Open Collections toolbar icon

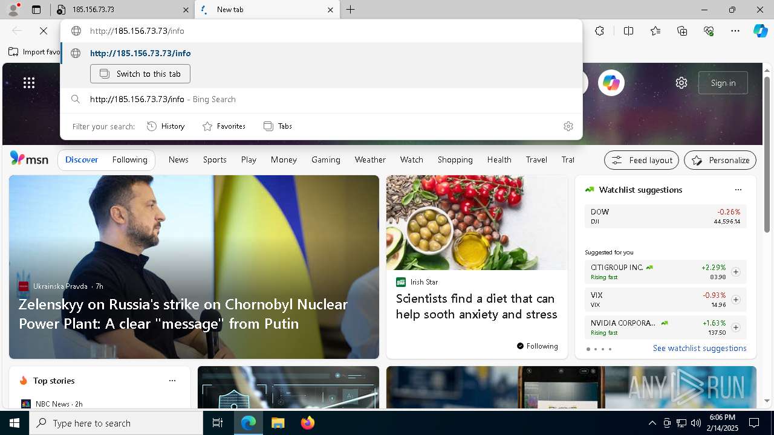pyautogui.click(x=682, y=31)
